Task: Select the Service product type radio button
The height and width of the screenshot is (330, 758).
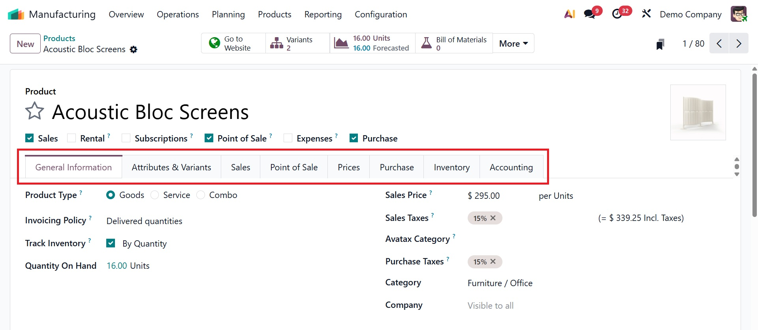Action: point(155,195)
